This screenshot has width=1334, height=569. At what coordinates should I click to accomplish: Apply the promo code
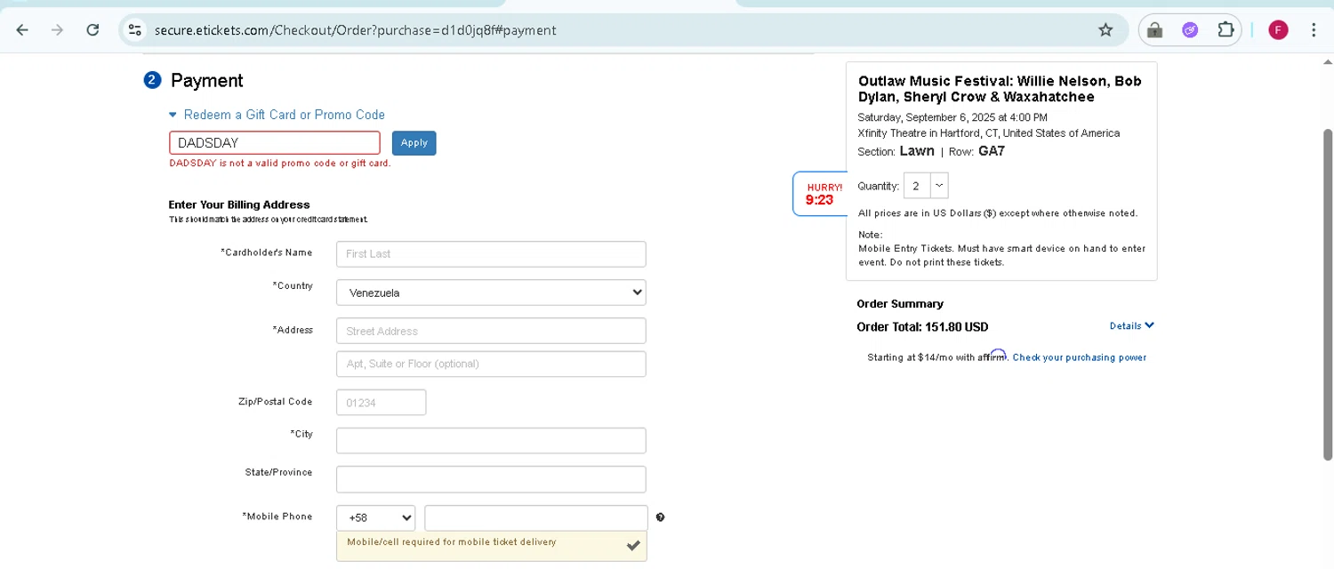pyautogui.click(x=414, y=143)
